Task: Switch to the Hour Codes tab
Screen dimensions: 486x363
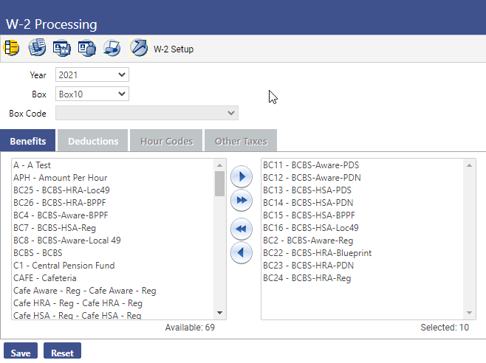Action: pos(166,141)
